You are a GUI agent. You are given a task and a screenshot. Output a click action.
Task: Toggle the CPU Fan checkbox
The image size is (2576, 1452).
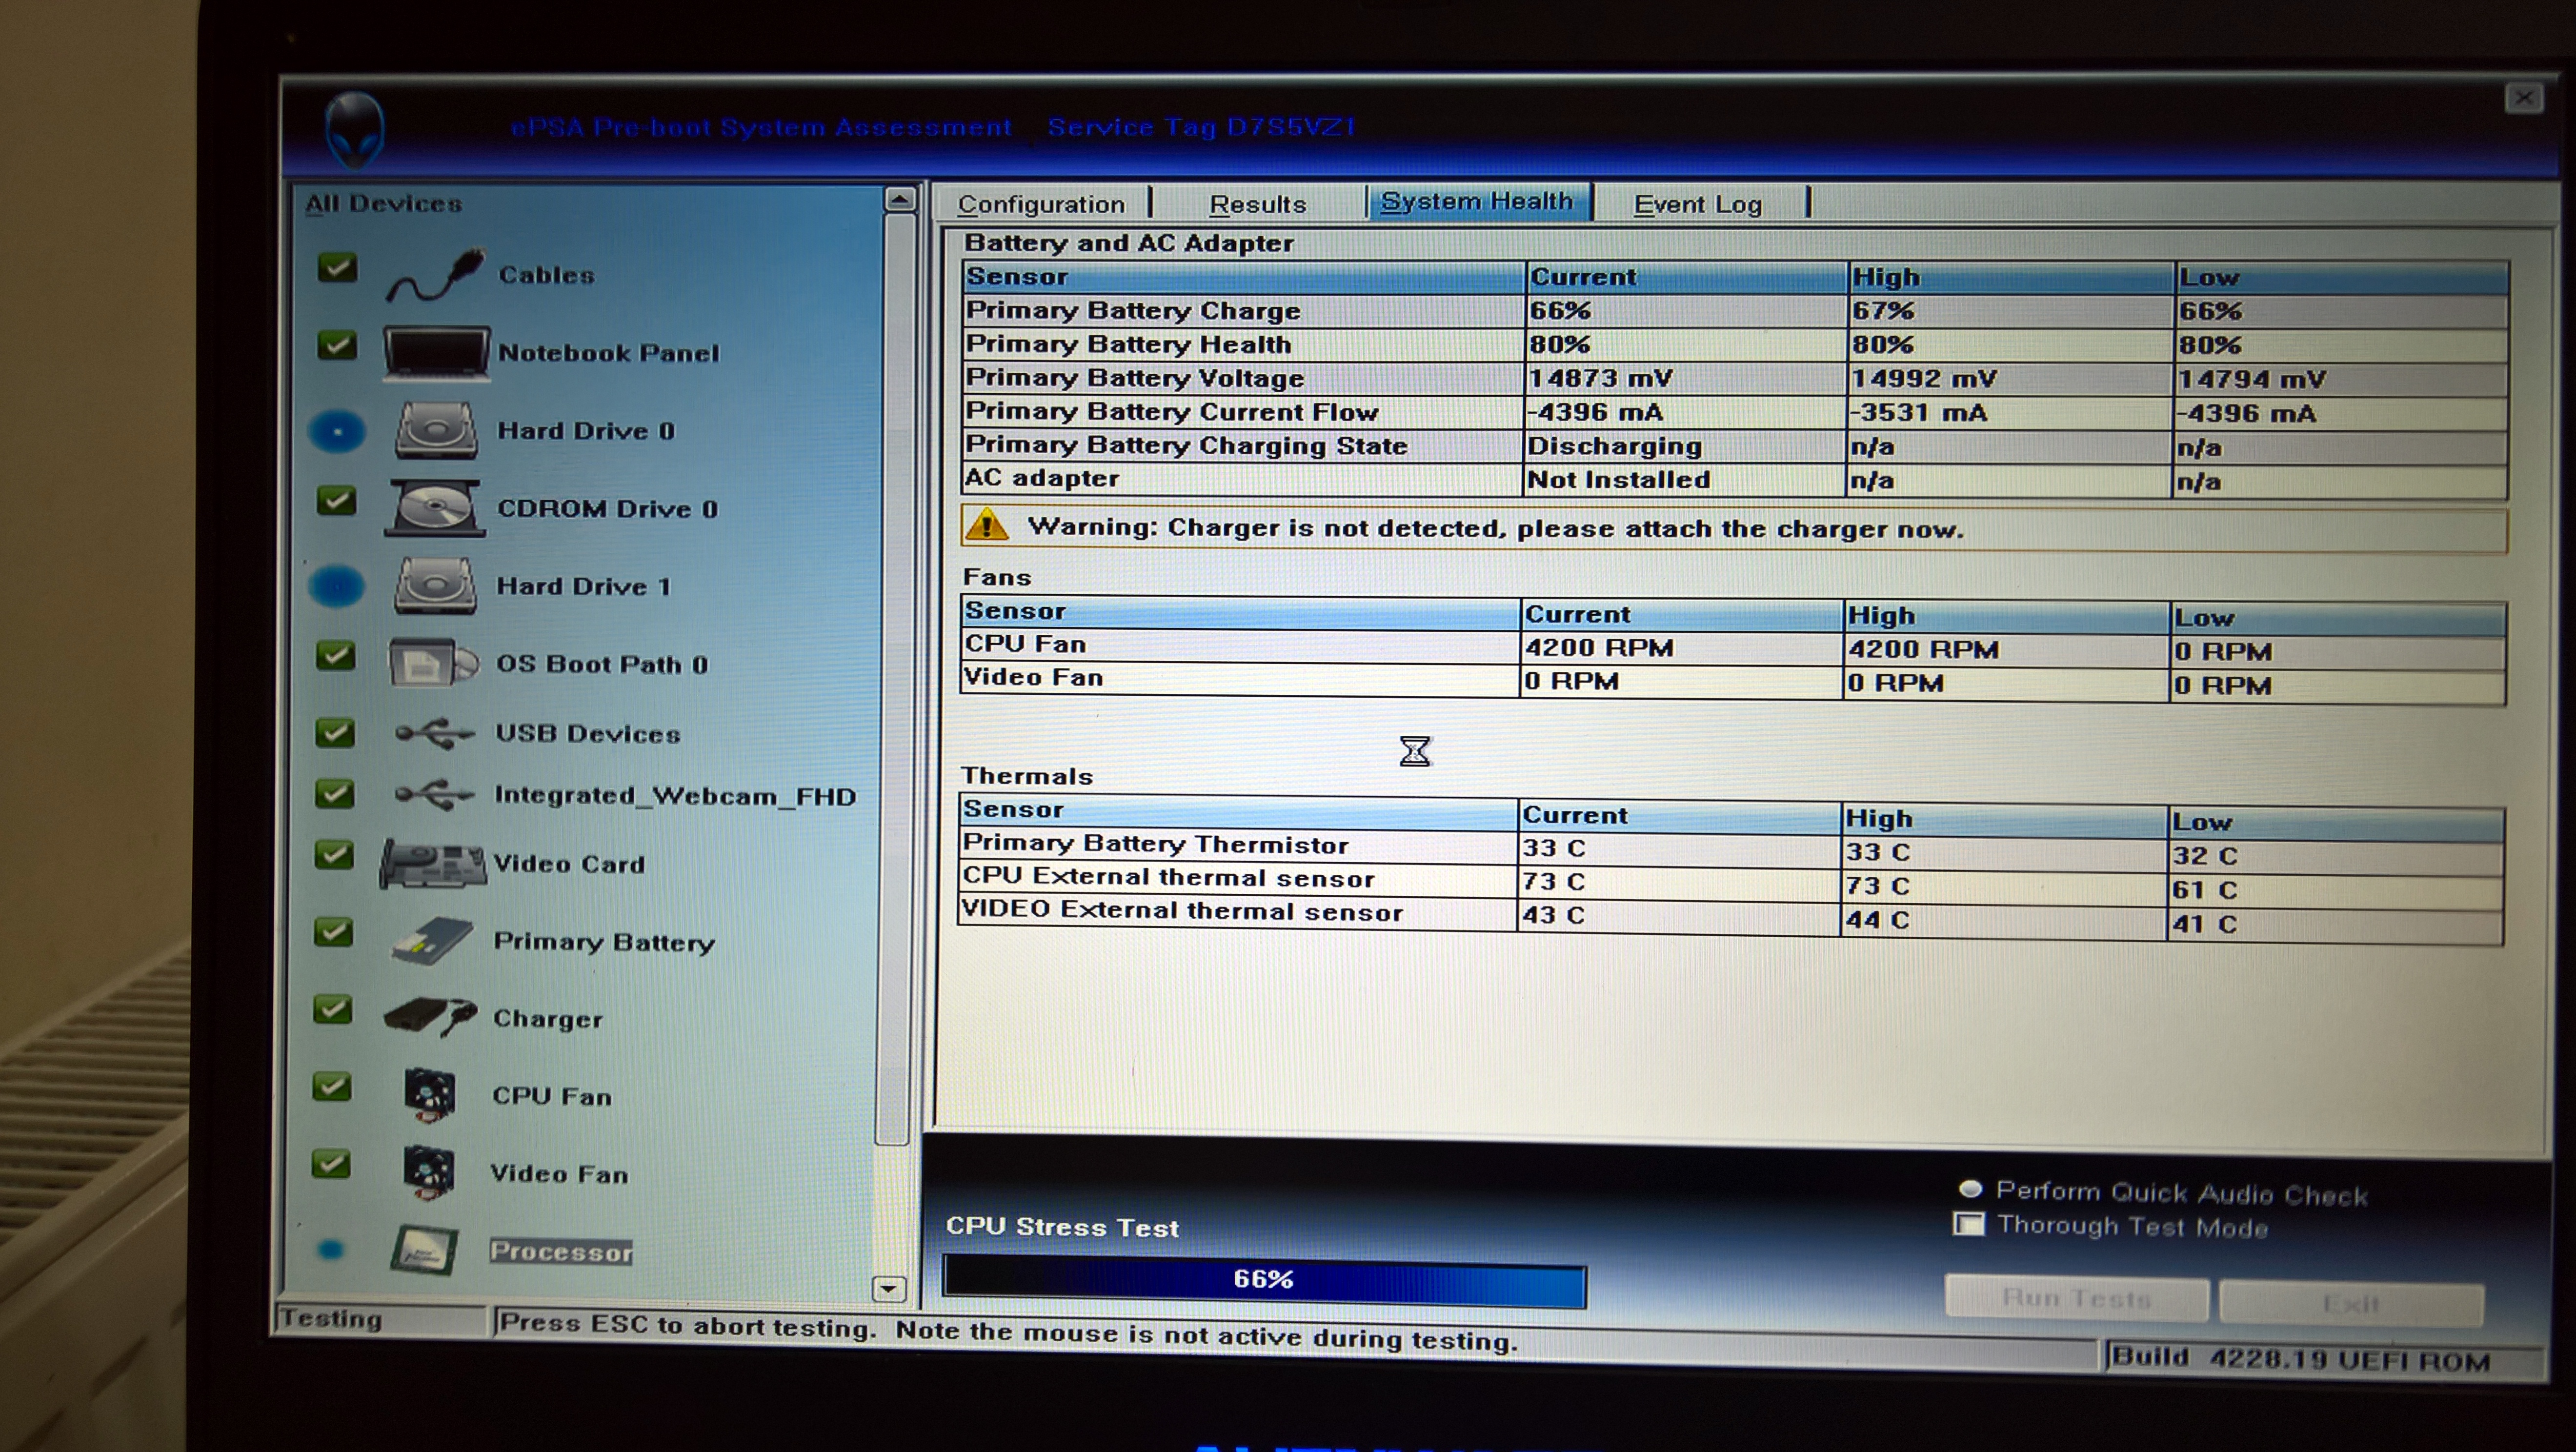331,1087
